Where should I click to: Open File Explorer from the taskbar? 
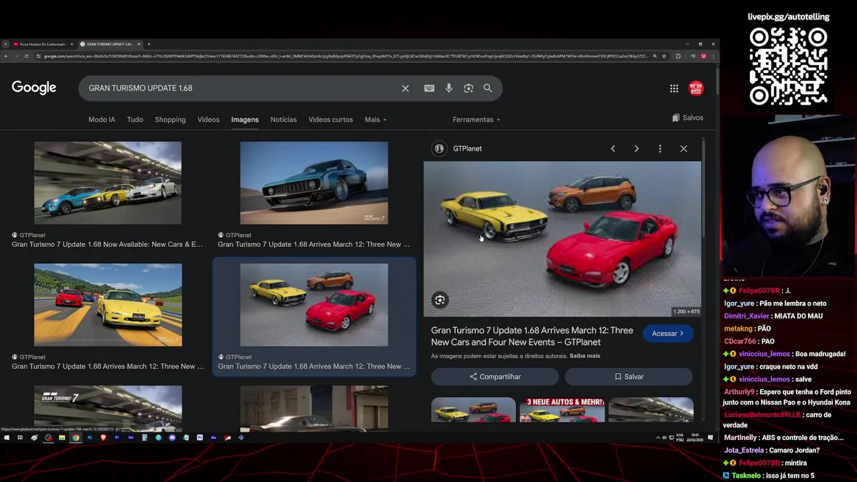tap(62, 438)
